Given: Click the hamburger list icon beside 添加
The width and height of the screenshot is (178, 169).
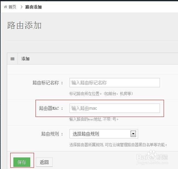Looking at the screenshot, I should pos(12,59).
